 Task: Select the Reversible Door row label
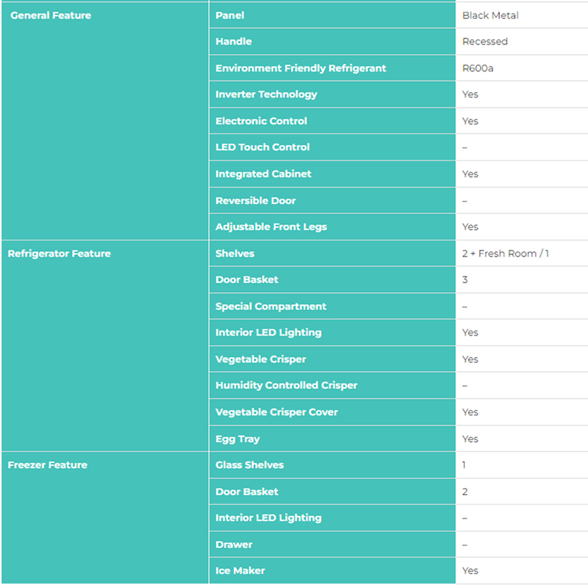tap(255, 200)
